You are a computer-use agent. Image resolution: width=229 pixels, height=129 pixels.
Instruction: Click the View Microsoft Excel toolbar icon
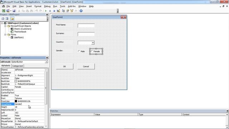pyautogui.click(x=4, y=11)
